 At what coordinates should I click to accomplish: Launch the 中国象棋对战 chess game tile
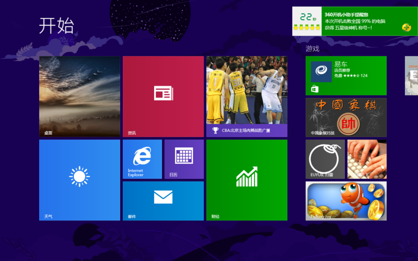pos(346,117)
